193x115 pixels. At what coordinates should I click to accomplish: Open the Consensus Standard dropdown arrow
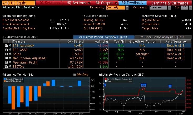169,8
